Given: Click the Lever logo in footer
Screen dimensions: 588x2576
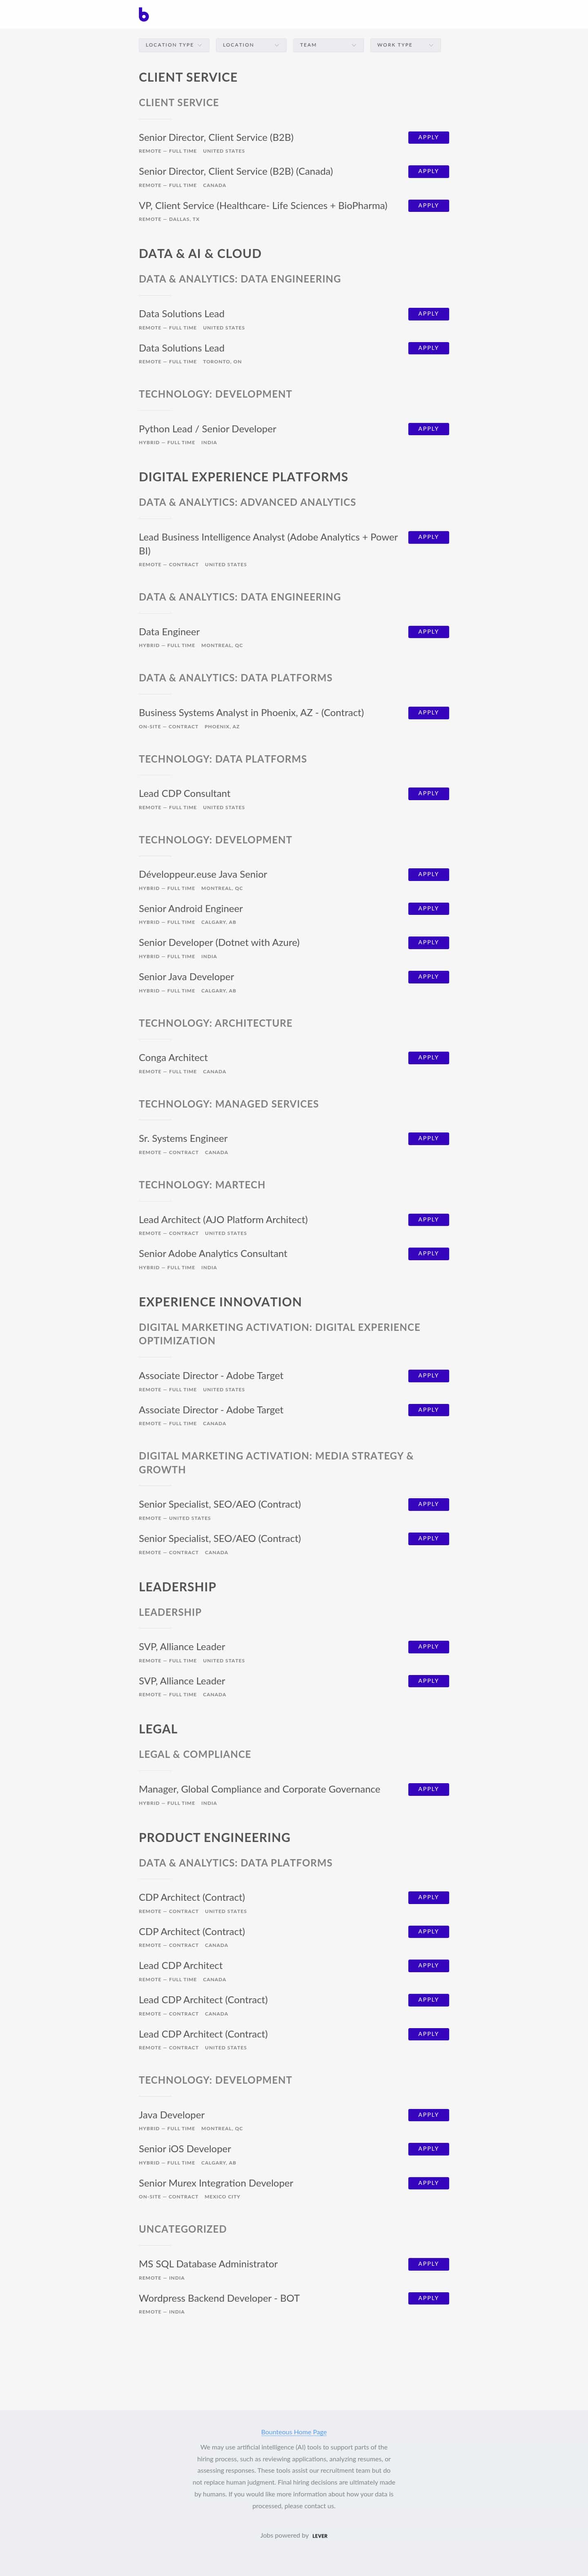Looking at the screenshot, I should point(320,2536).
